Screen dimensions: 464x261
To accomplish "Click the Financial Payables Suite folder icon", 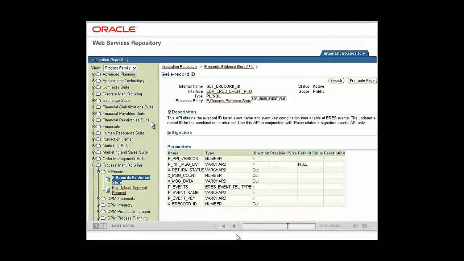I will pos(98,113).
